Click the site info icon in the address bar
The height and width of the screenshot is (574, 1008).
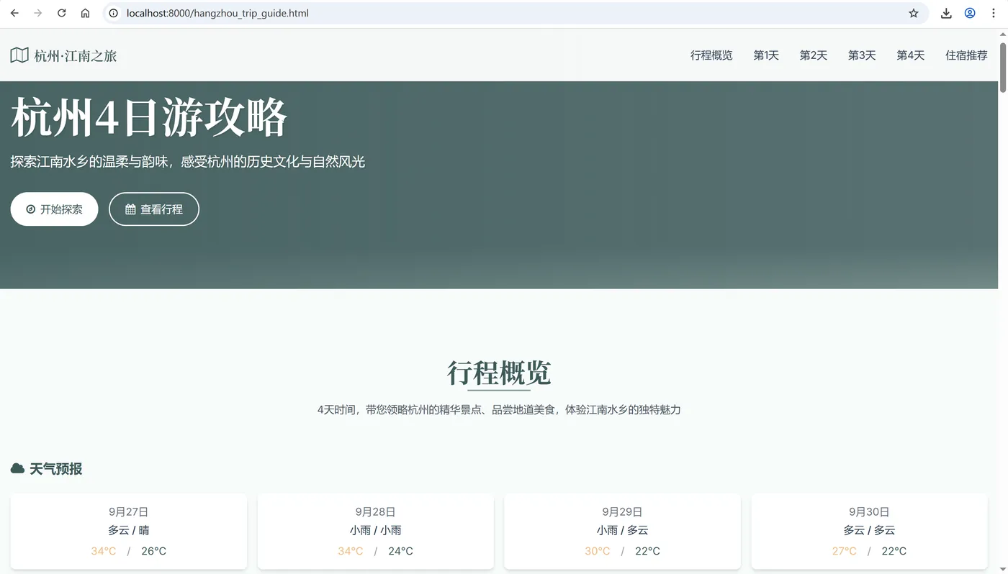pos(113,12)
